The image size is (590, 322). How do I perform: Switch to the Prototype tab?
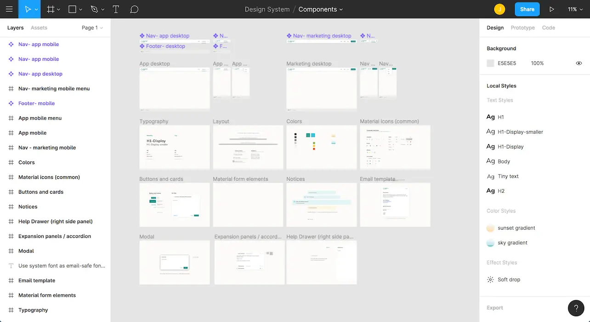point(522,28)
